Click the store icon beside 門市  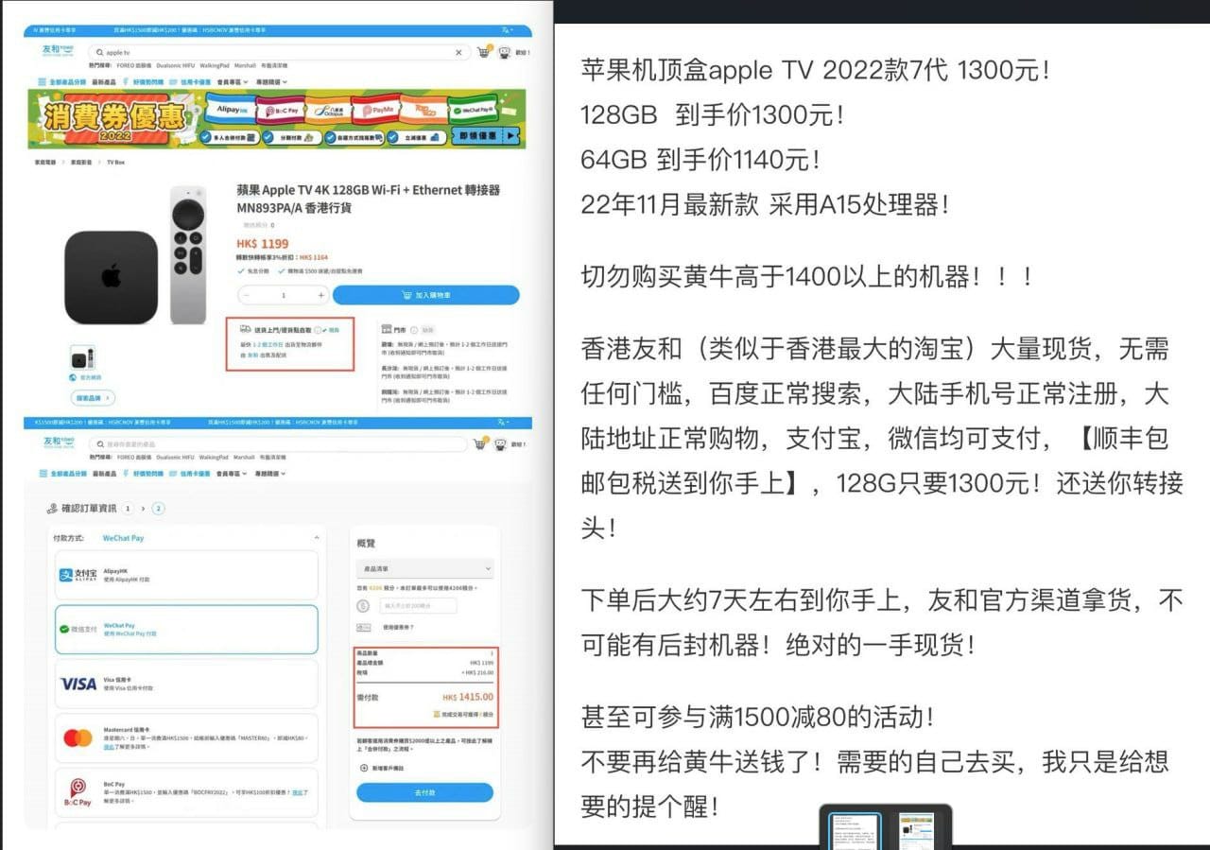click(x=387, y=329)
